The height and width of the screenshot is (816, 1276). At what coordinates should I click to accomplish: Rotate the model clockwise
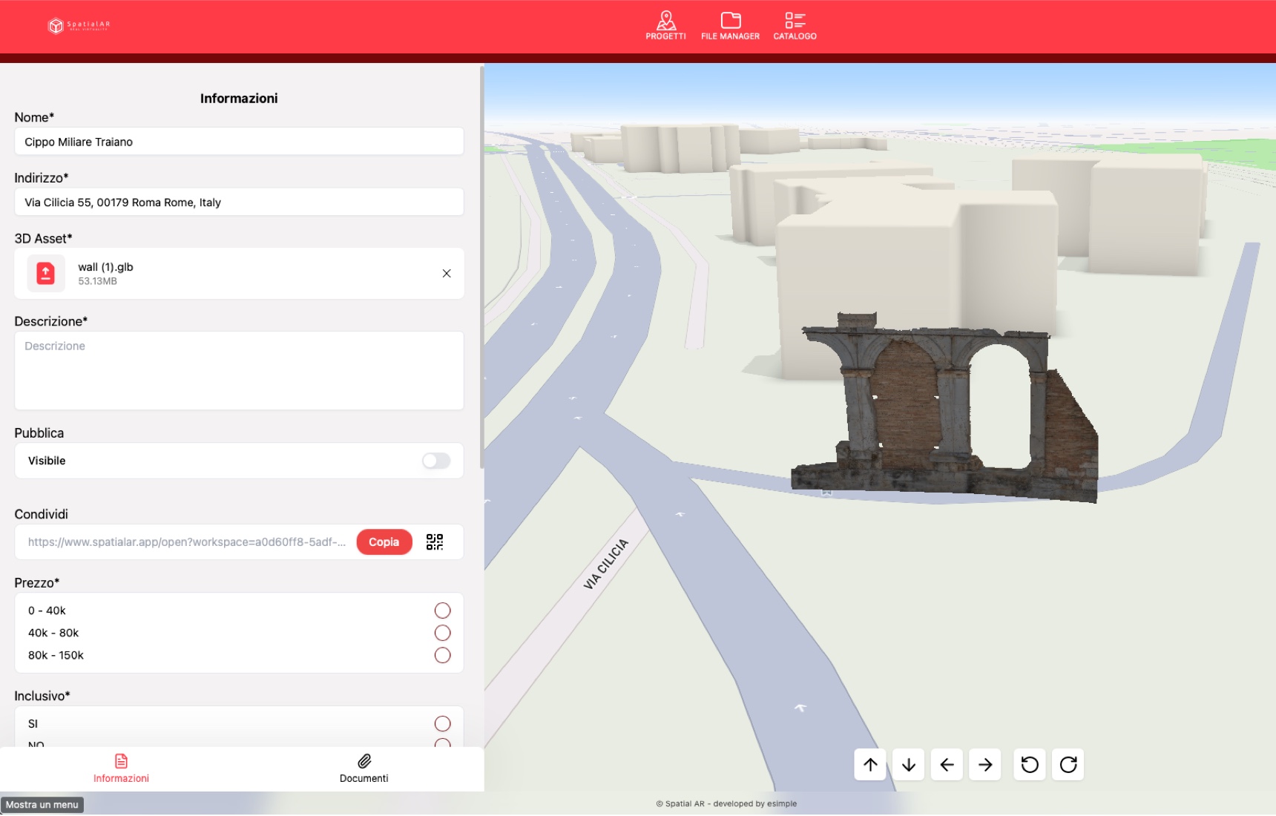(1068, 765)
